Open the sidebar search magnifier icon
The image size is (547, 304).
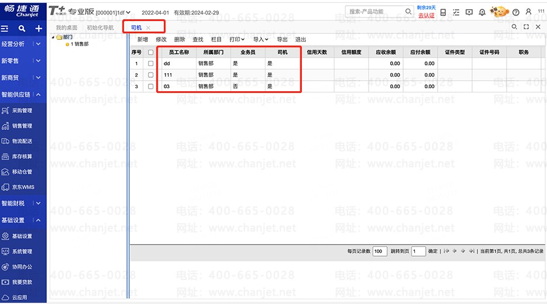pyautogui.click(x=22, y=29)
